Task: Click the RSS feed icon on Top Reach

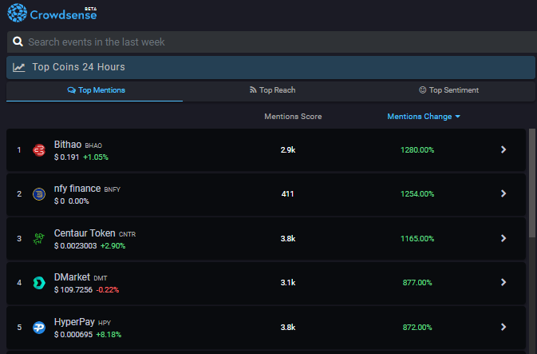Action: 253,89
